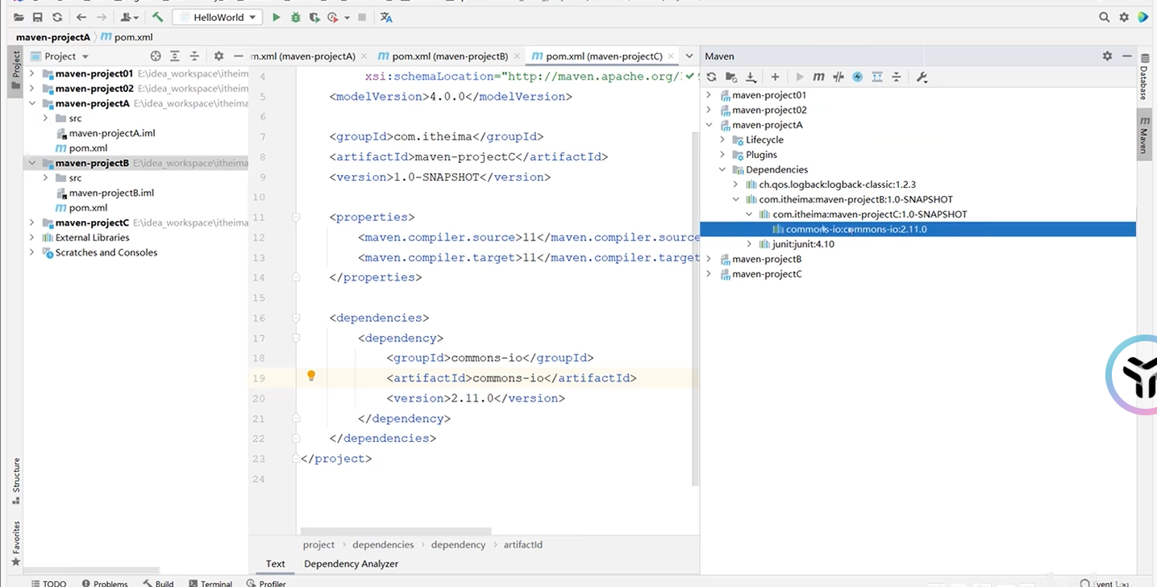The height and width of the screenshot is (587, 1157).
Task: Click the Stop square icon
Action: tap(362, 17)
